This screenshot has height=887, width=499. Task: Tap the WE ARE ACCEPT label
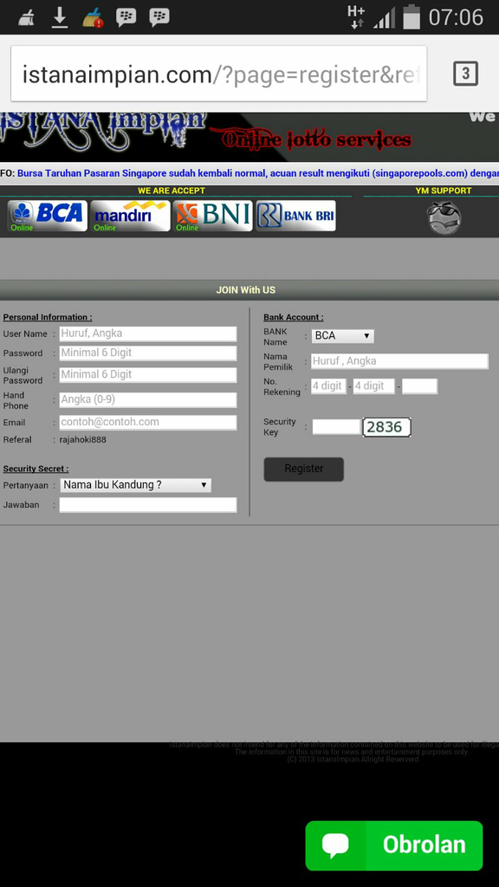[x=172, y=191]
